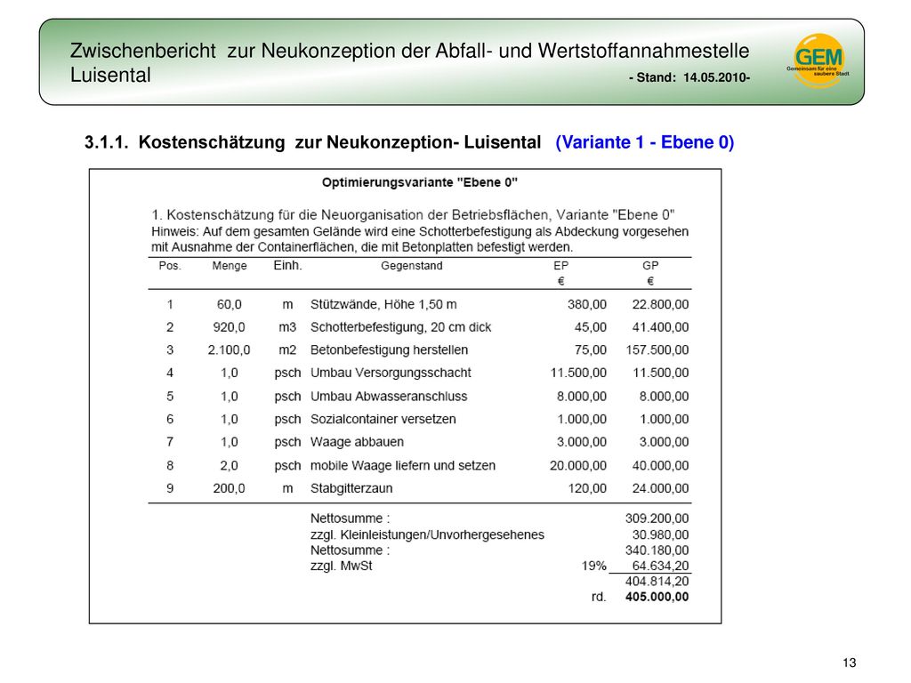The width and height of the screenshot is (911, 683).
Task: Select section heading "3.1.1. Kostenschätzung zur Neukonzeption- Luisental"
Action: [312, 142]
